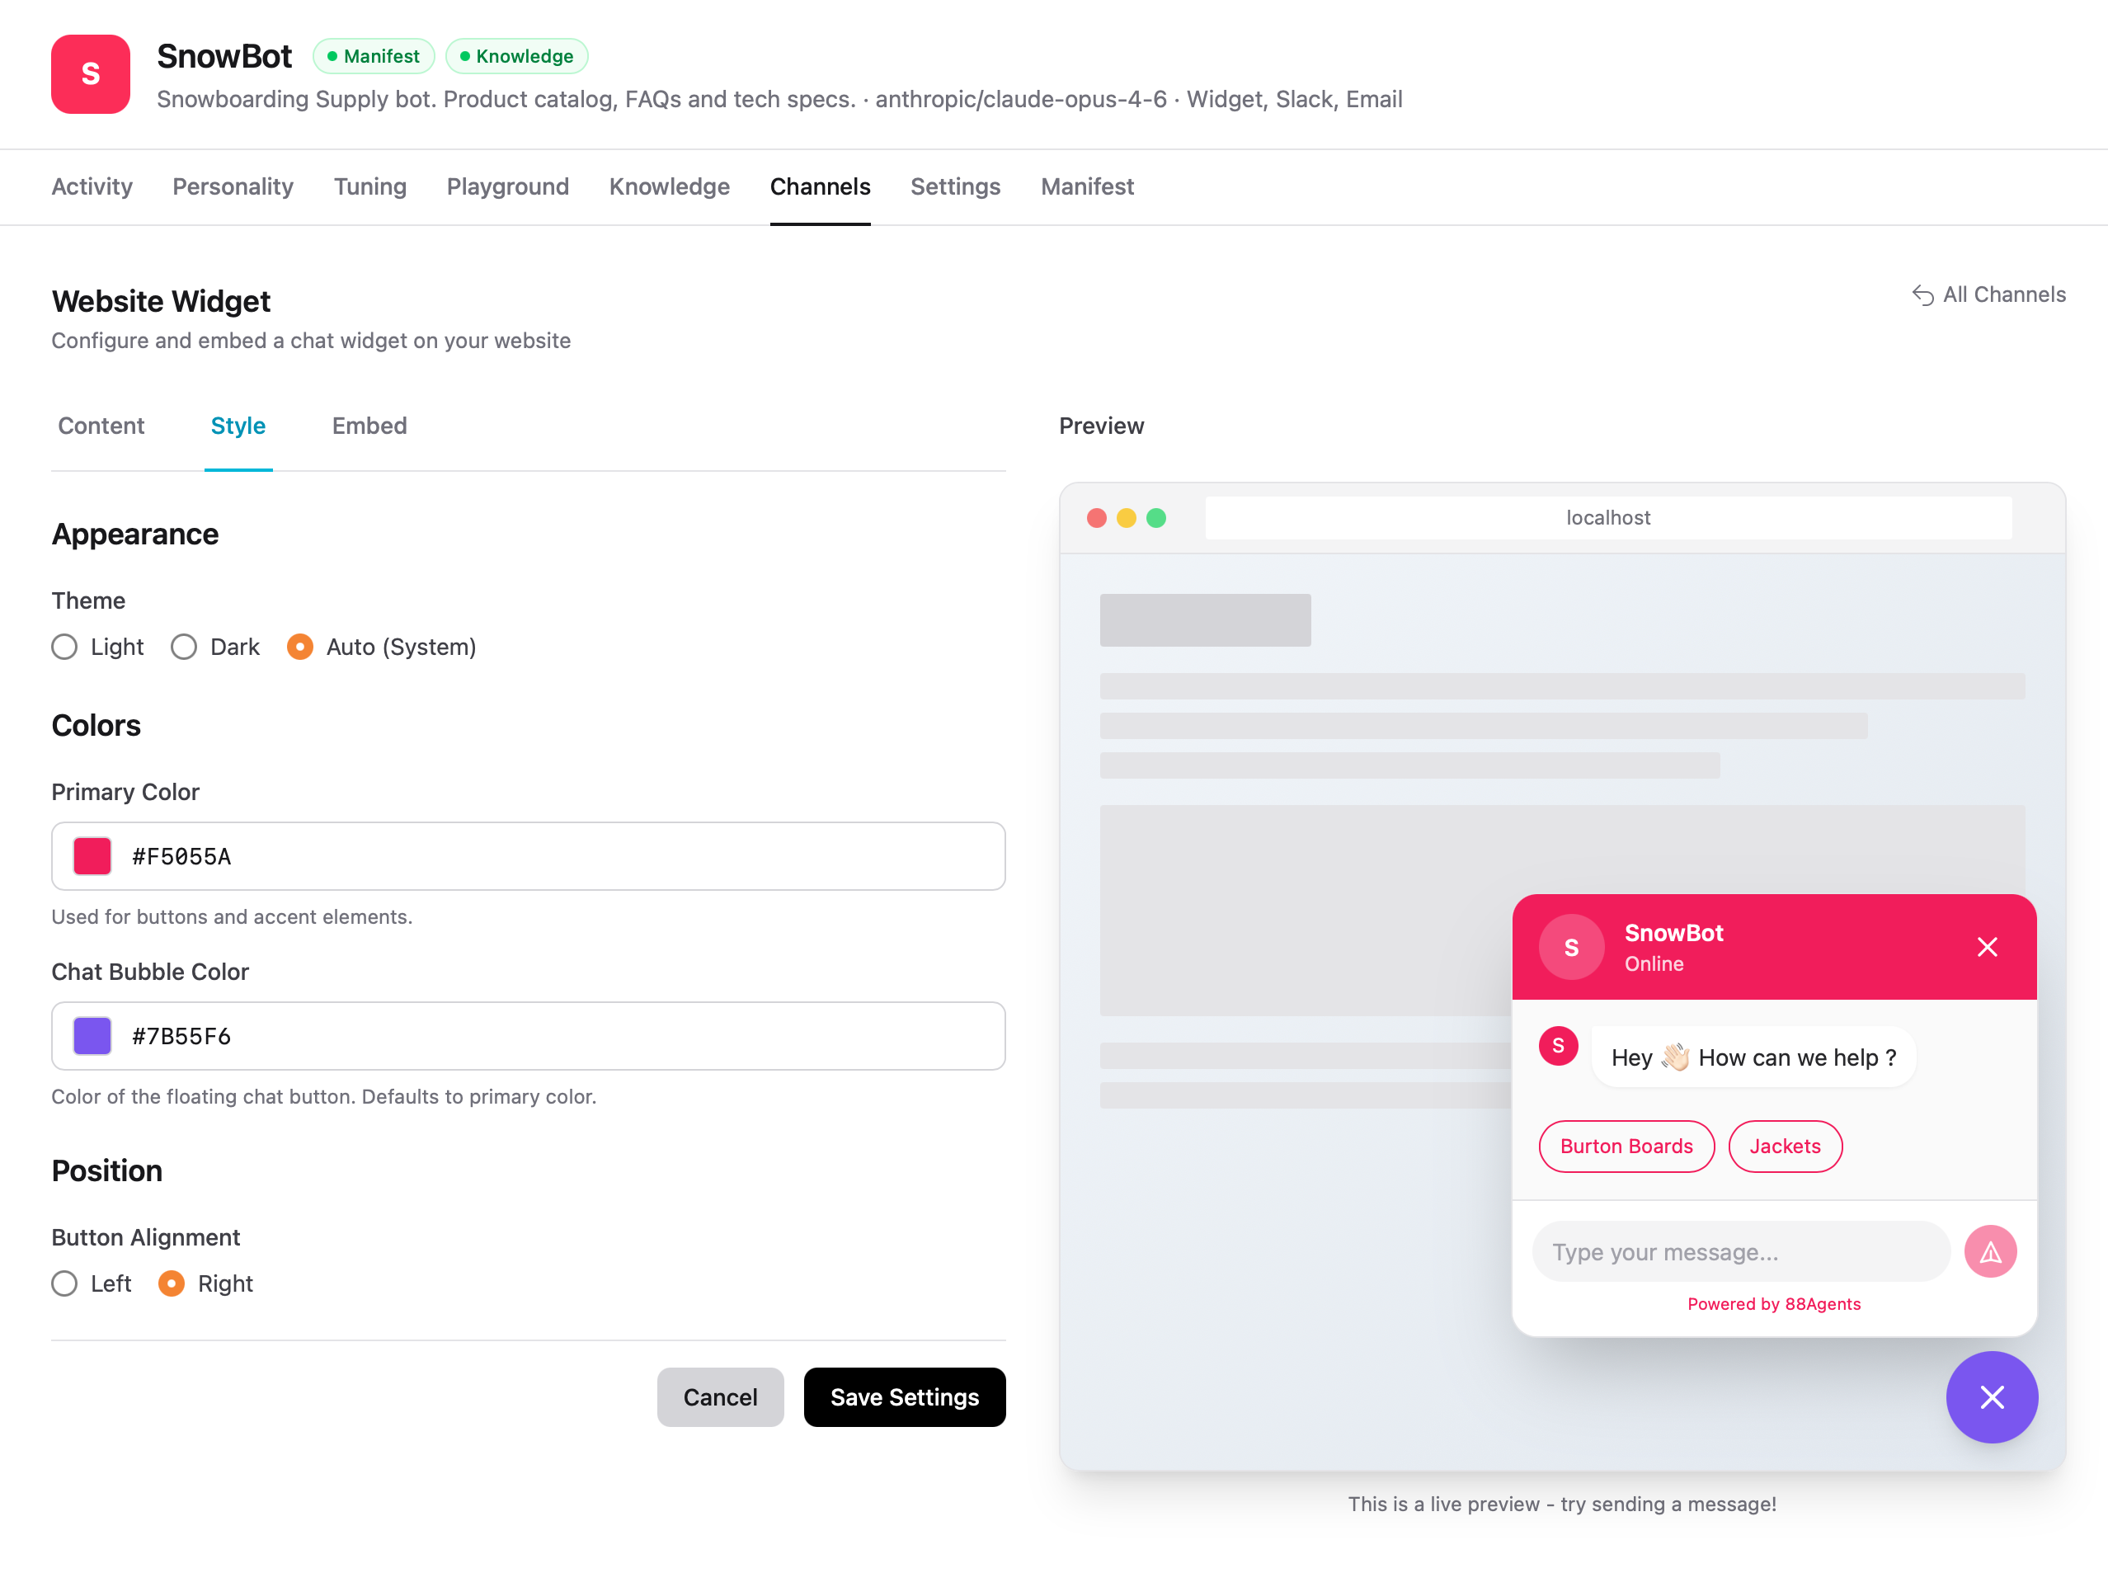Select the Jackets quick reply
2108x1587 pixels.
point(1785,1146)
